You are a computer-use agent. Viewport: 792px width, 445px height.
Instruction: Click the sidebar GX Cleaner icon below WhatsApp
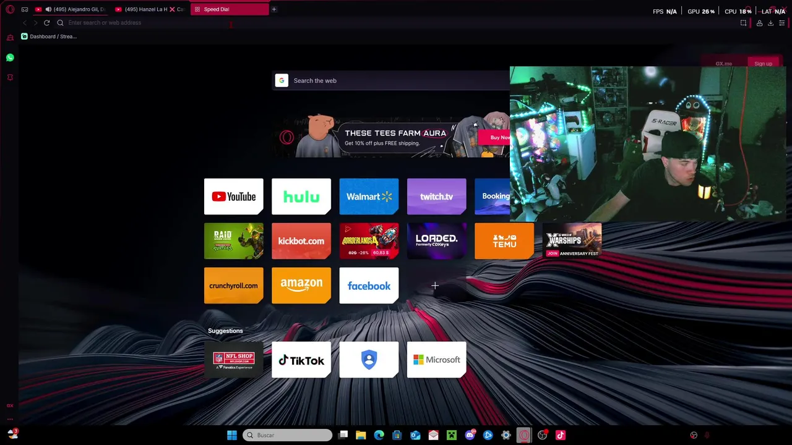coord(10,77)
